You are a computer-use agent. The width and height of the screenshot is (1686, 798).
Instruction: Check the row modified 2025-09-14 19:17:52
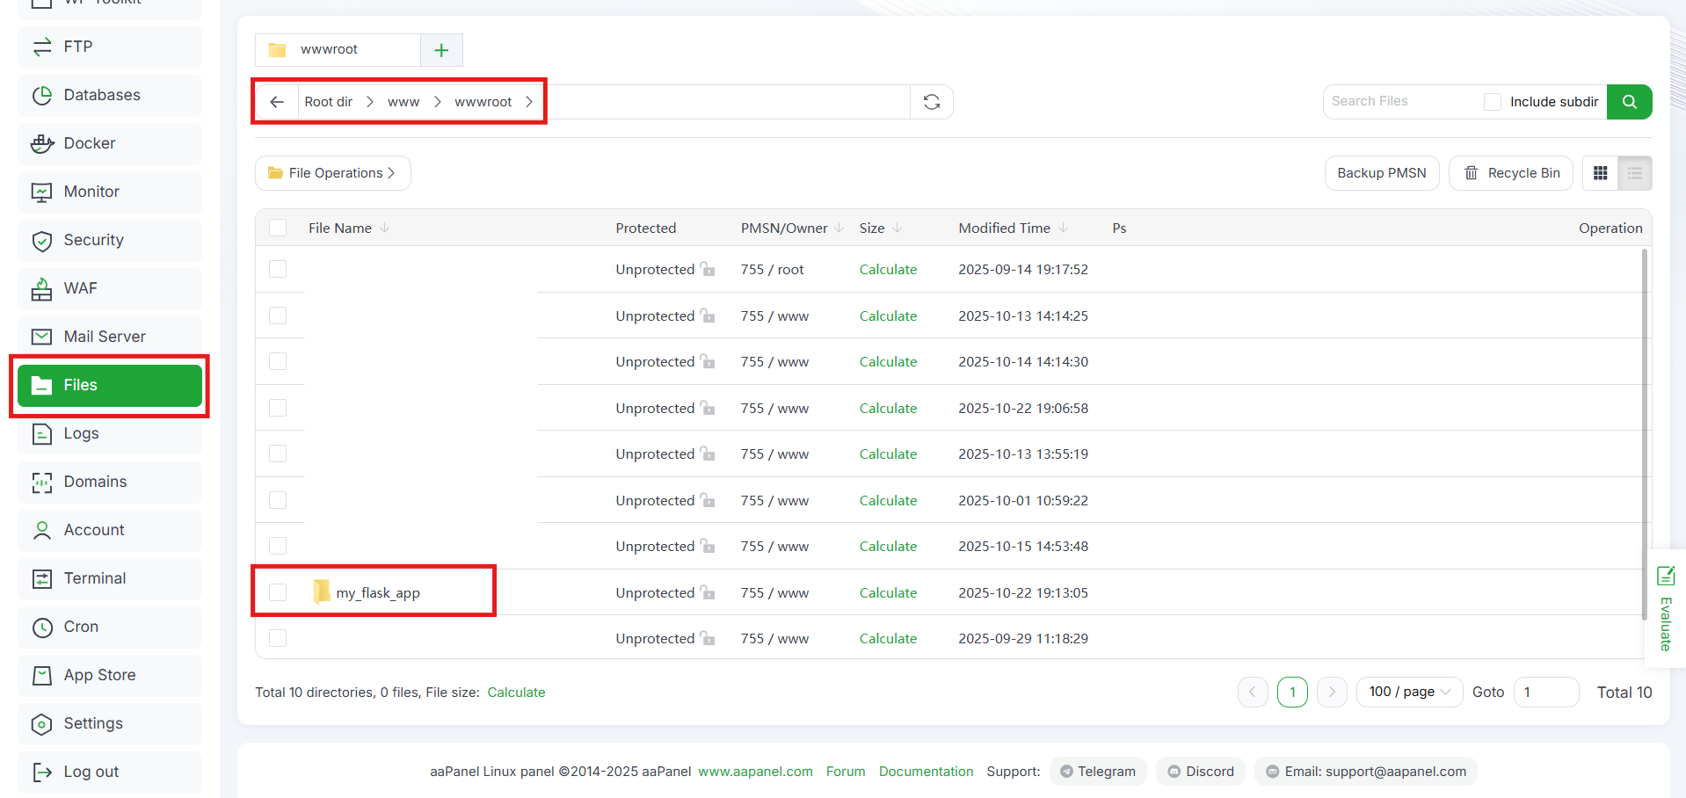pyautogui.click(x=278, y=269)
